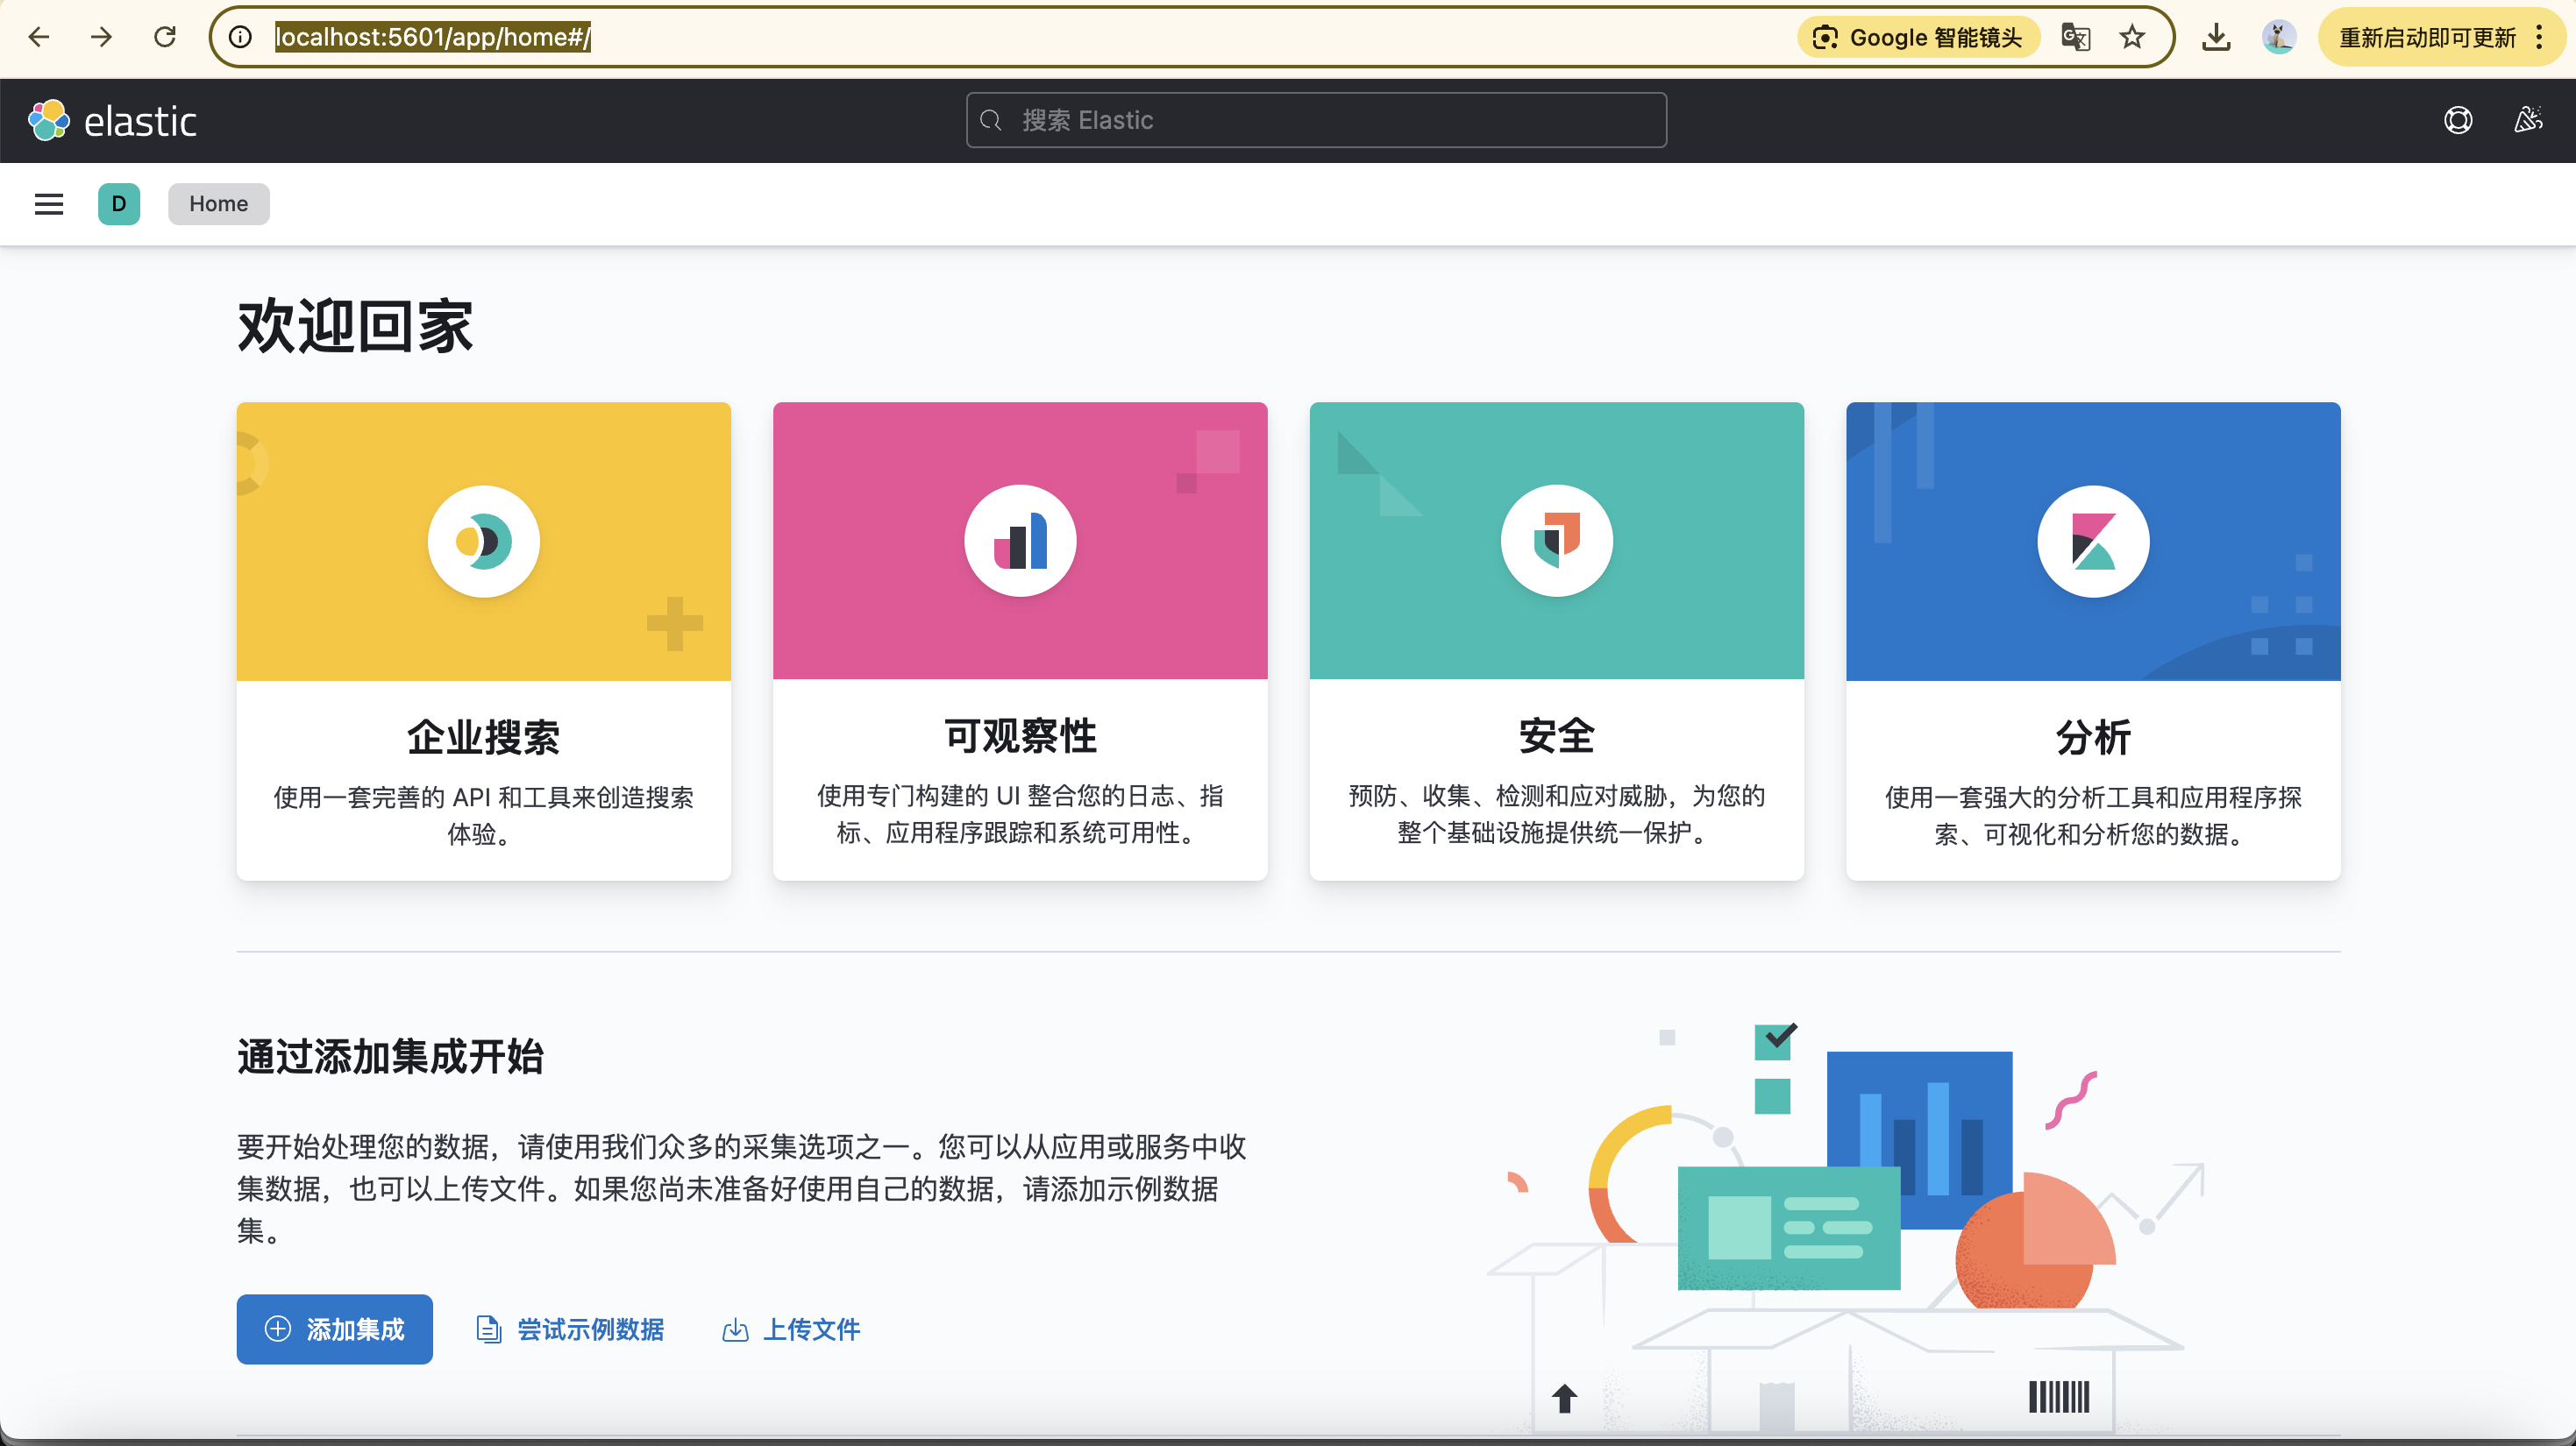The image size is (2576, 1446).
Task: Open the browser downloads icon
Action: click(2216, 37)
